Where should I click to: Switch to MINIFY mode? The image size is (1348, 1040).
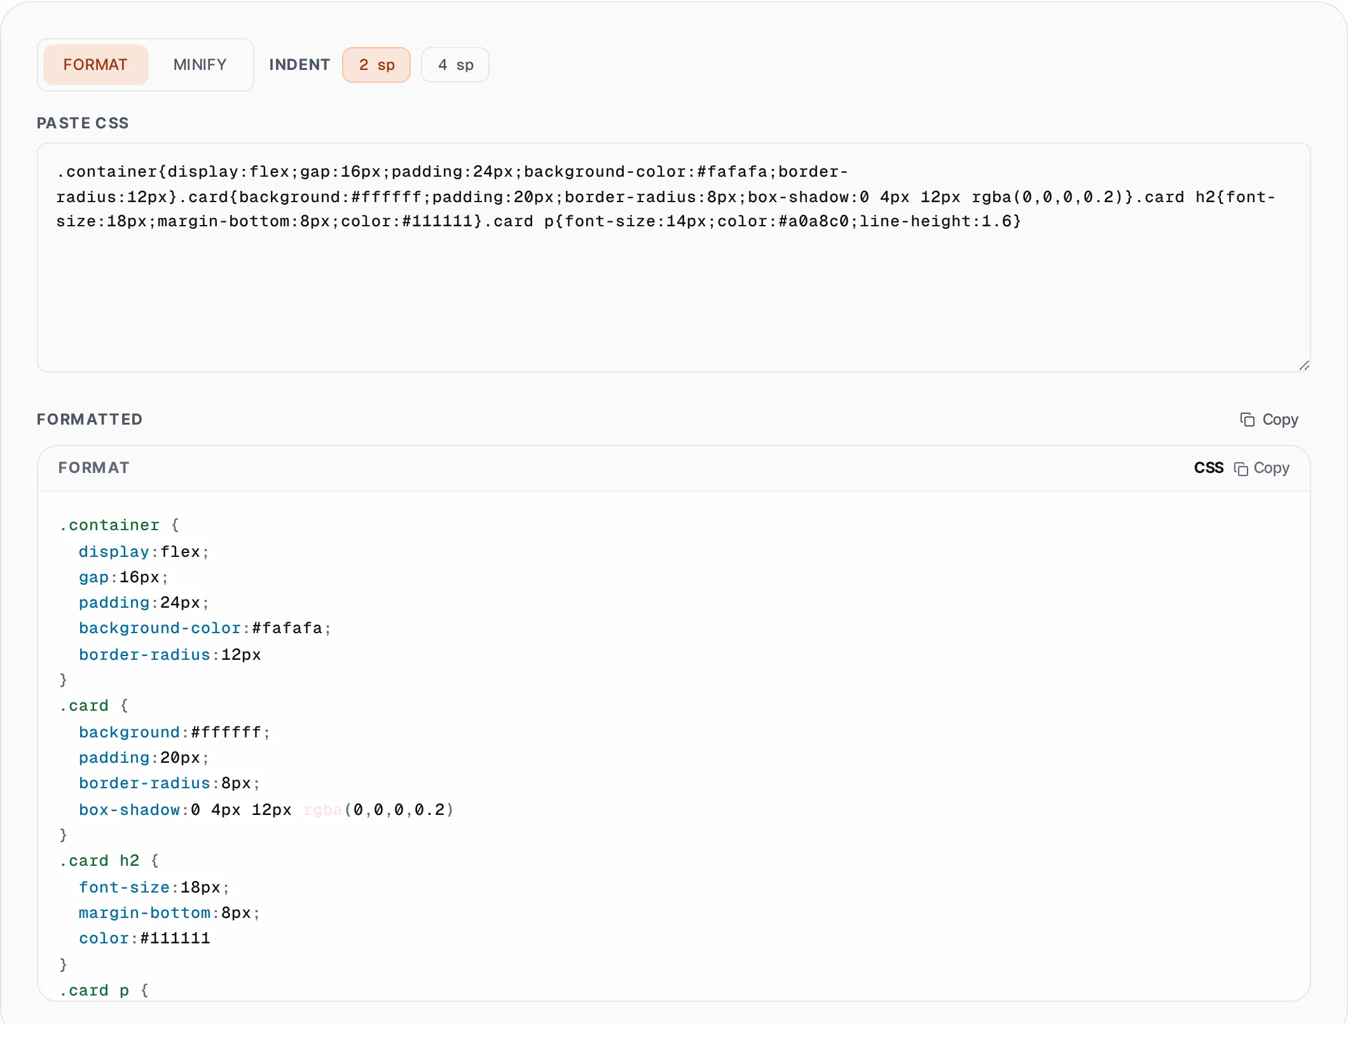click(200, 65)
